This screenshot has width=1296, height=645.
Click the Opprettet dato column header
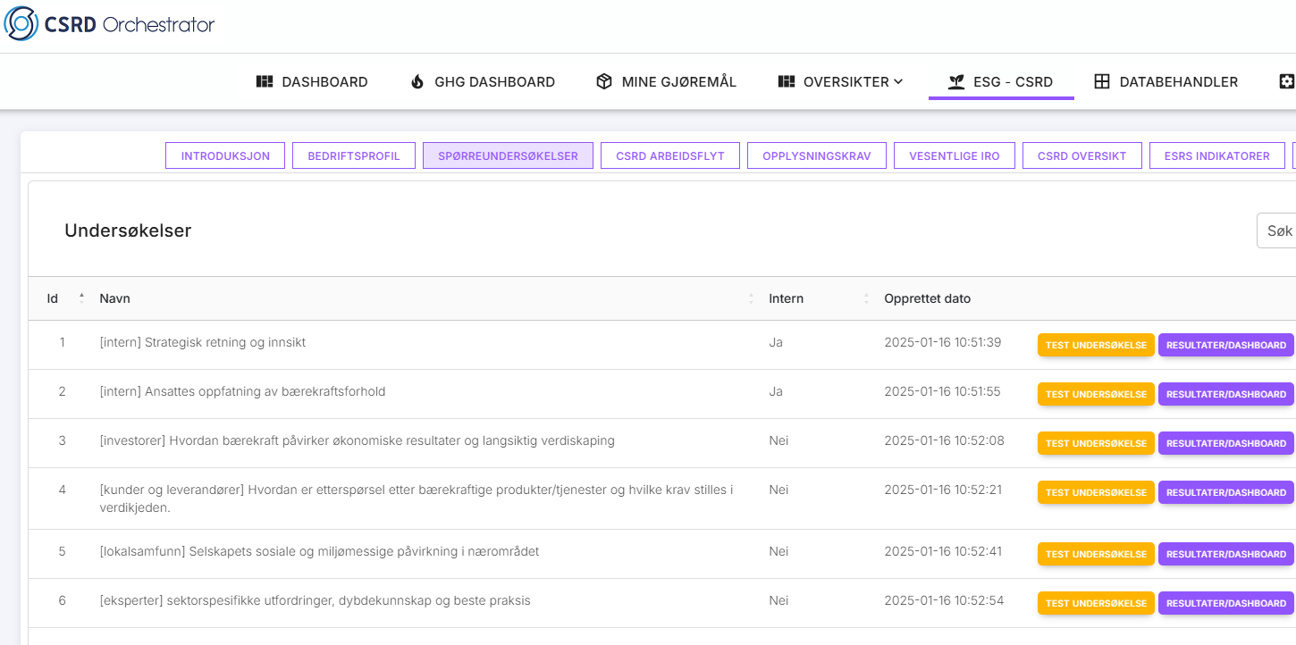[x=928, y=298]
